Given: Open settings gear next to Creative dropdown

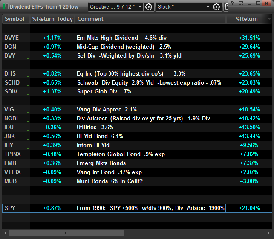Looking at the screenshot, I should pos(149,7).
